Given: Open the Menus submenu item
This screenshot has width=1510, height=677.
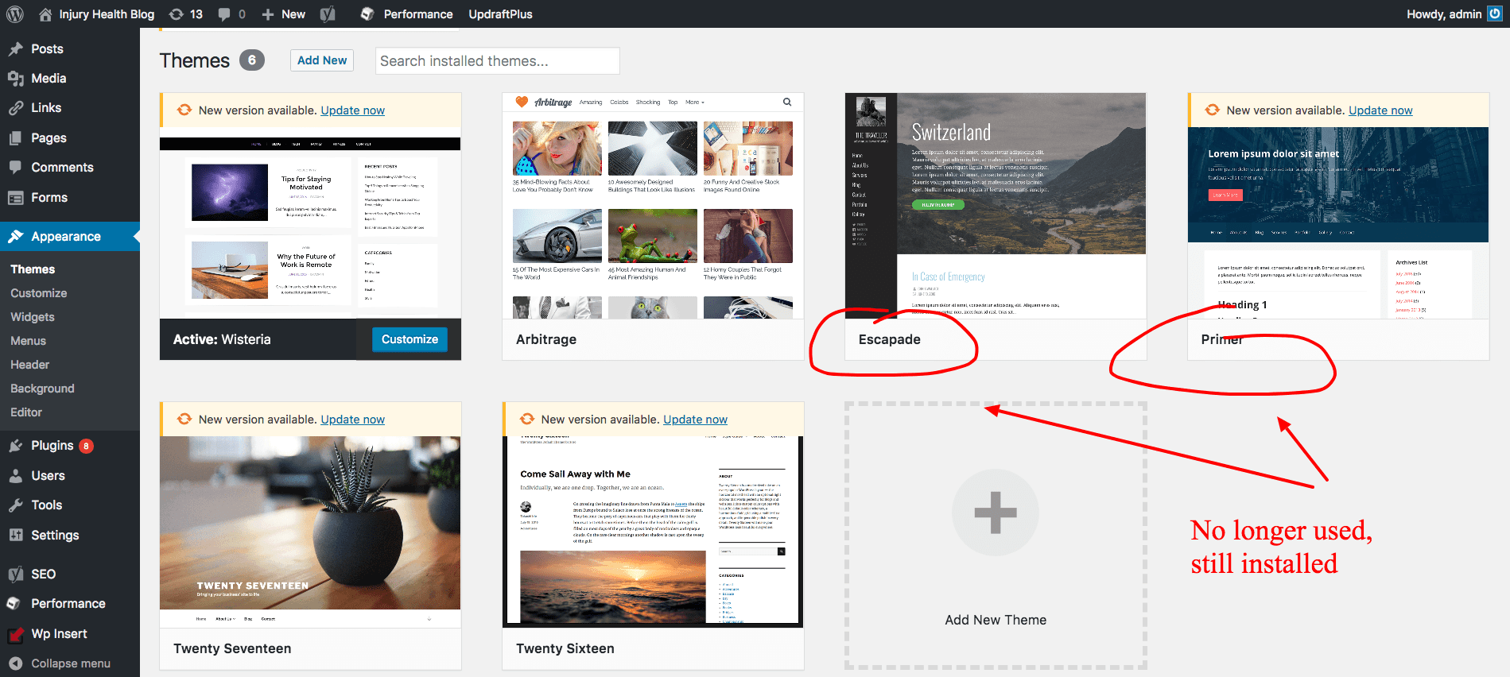Looking at the screenshot, I should [28, 341].
